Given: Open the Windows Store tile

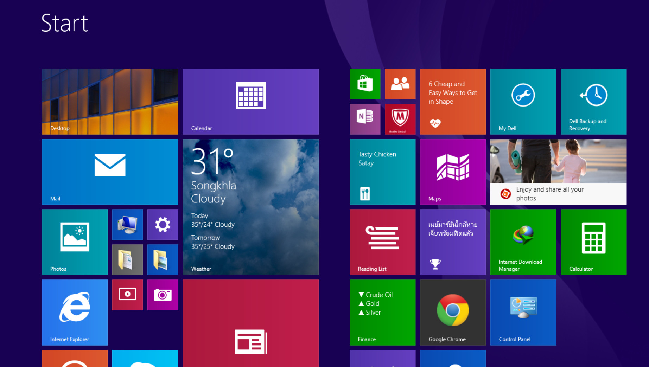Looking at the screenshot, I should [365, 84].
